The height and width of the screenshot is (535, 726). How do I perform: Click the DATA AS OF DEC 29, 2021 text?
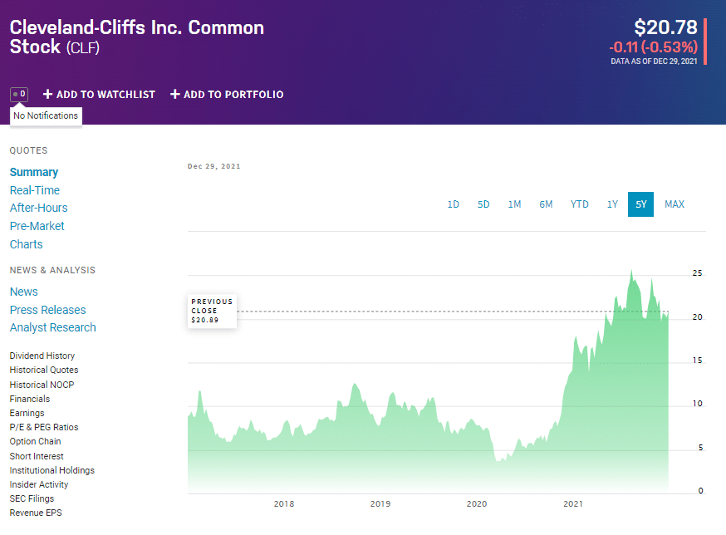[654, 61]
